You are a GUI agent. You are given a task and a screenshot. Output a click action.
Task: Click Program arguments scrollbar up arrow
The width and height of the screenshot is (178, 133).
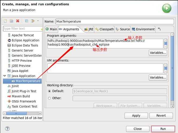(166, 40)
